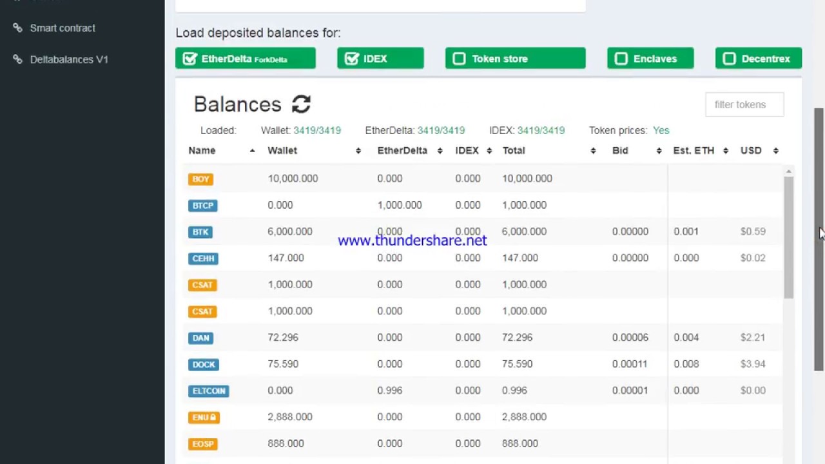Click the Smart contract link icon

pyautogui.click(x=17, y=28)
